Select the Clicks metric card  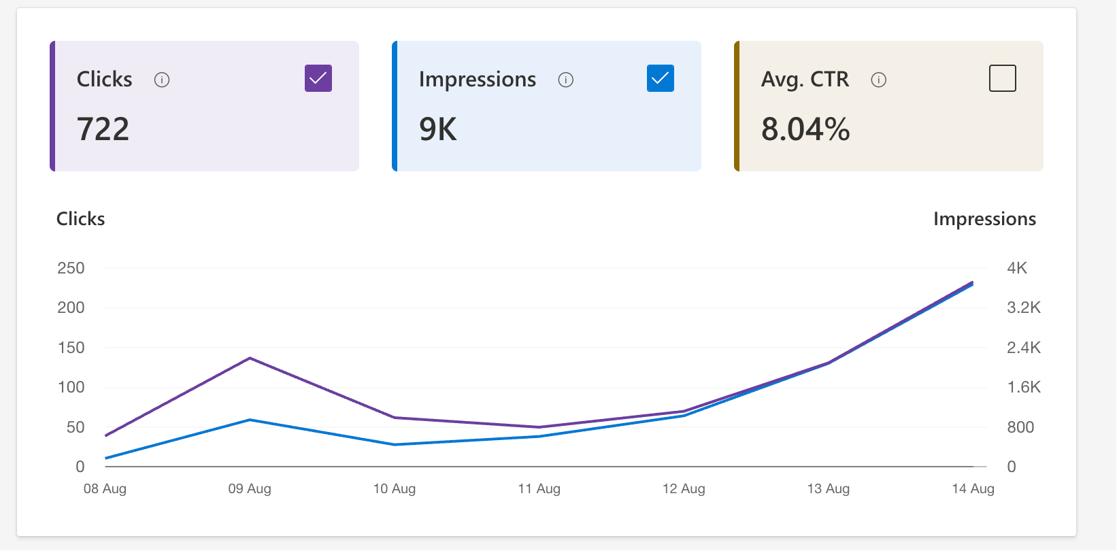[x=204, y=106]
